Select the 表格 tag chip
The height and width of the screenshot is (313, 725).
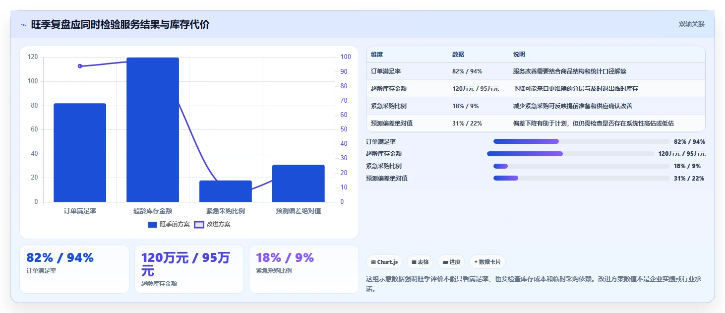[420, 262]
